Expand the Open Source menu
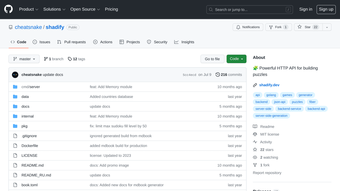 [x=85, y=9]
